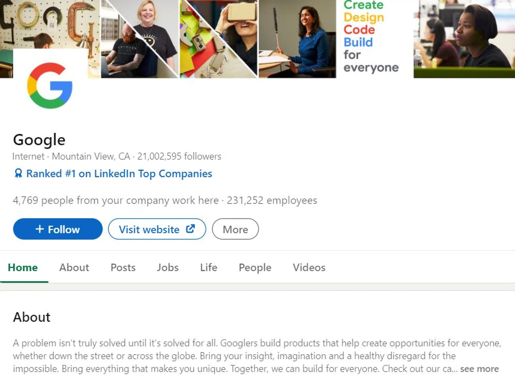Switch to the About tab
Image resolution: width=515 pixels, height=380 pixels.
point(74,268)
